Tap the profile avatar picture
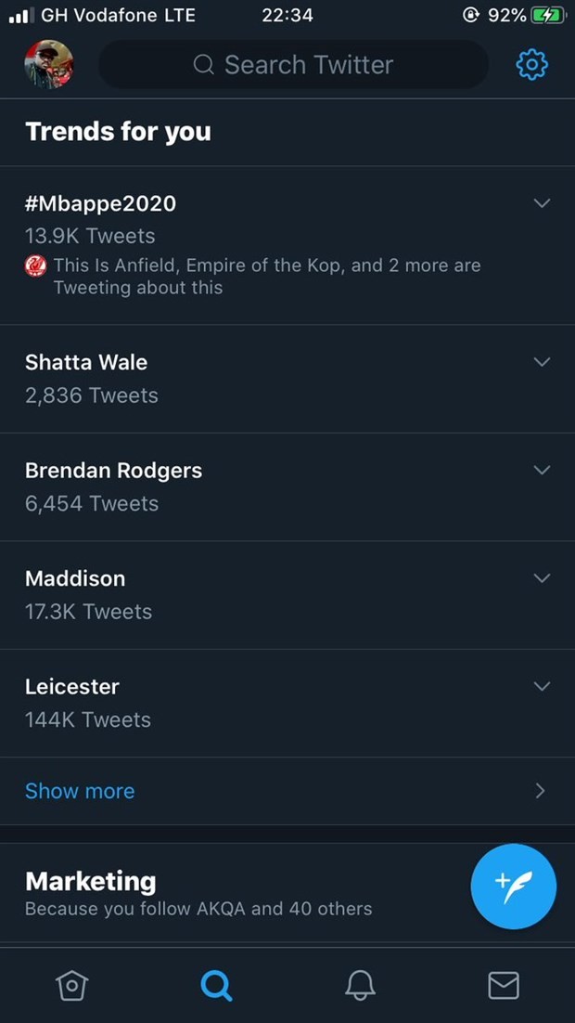This screenshot has width=575, height=1023. (48, 65)
